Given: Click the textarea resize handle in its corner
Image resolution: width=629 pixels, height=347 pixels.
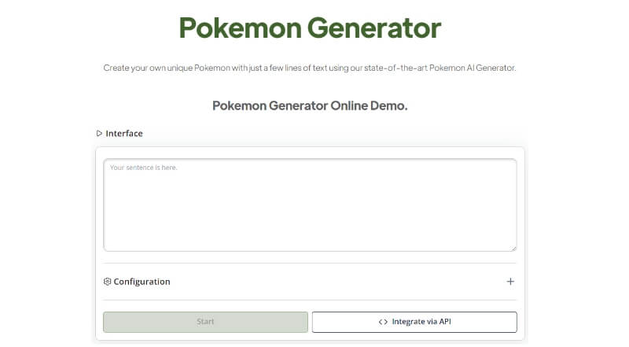Looking at the screenshot, I should (513, 248).
